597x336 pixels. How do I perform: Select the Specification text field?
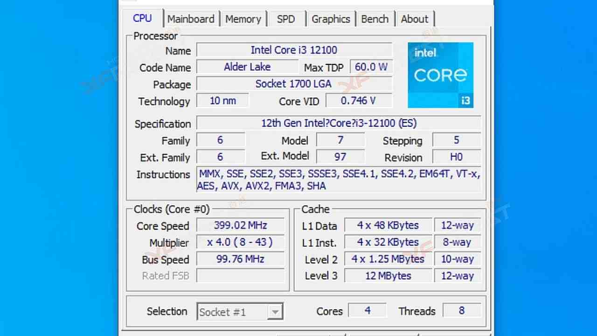coord(339,124)
